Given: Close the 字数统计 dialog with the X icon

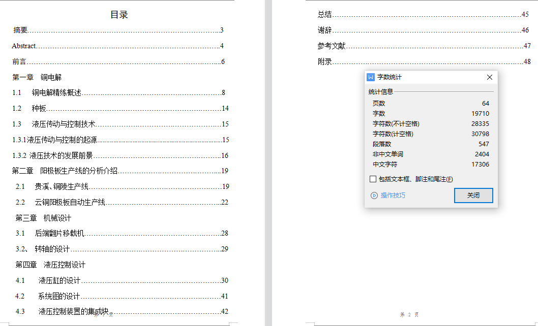Looking at the screenshot, I should click(489, 77).
